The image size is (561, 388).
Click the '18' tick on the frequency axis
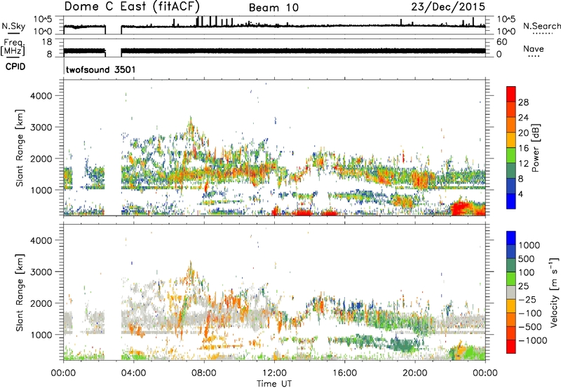(47, 42)
